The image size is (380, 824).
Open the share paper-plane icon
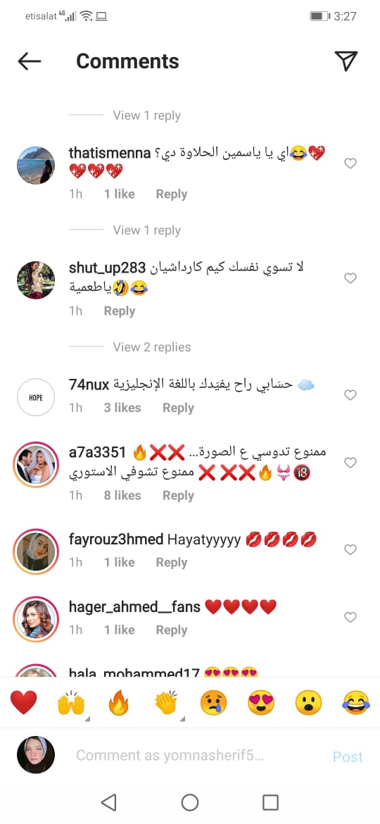point(346,61)
